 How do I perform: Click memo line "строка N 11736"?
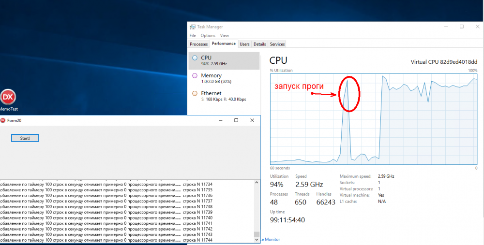(x=197, y=195)
